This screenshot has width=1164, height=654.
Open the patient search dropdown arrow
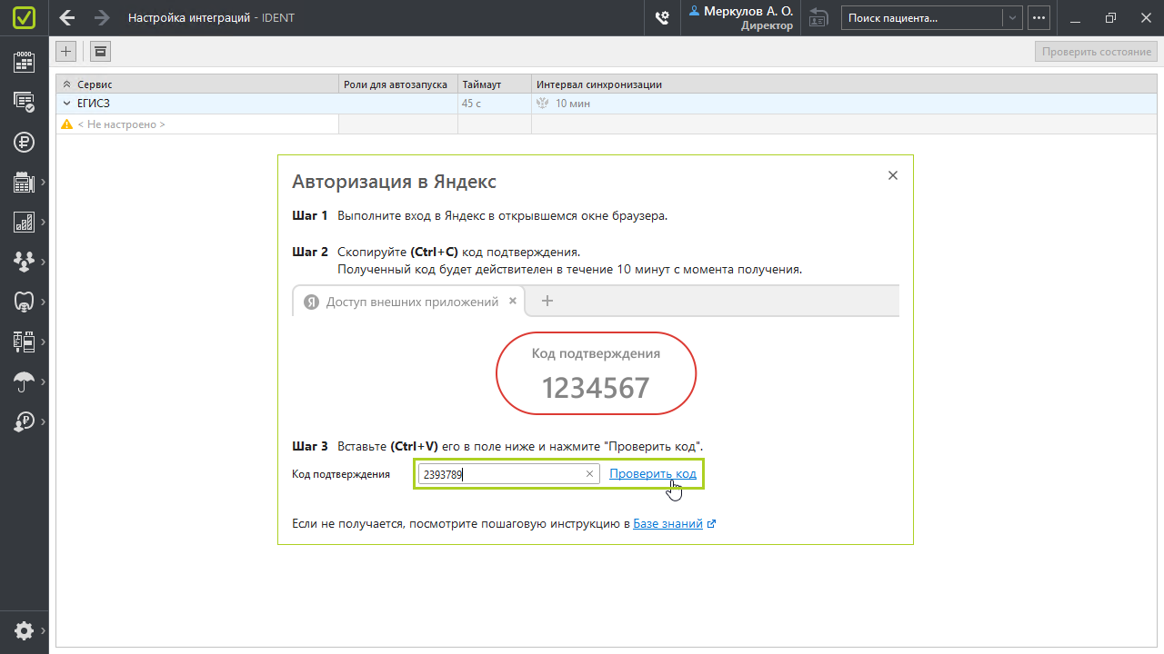click(1012, 18)
